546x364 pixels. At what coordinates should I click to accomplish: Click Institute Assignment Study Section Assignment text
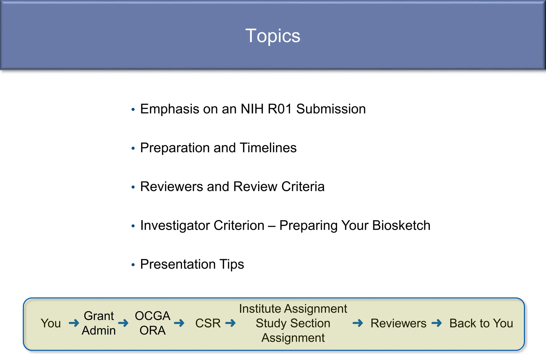[x=293, y=323]
